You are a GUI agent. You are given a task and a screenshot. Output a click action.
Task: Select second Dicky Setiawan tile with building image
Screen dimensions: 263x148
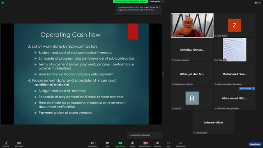pos(235,50)
